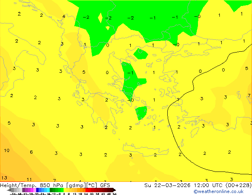
Task: Click the map temperature value "13"
Action: 4,178
